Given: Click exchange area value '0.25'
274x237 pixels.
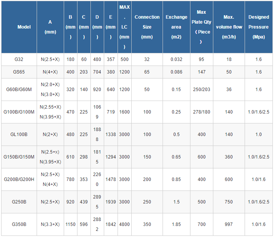Looking at the screenshot, I should click(176, 112).
